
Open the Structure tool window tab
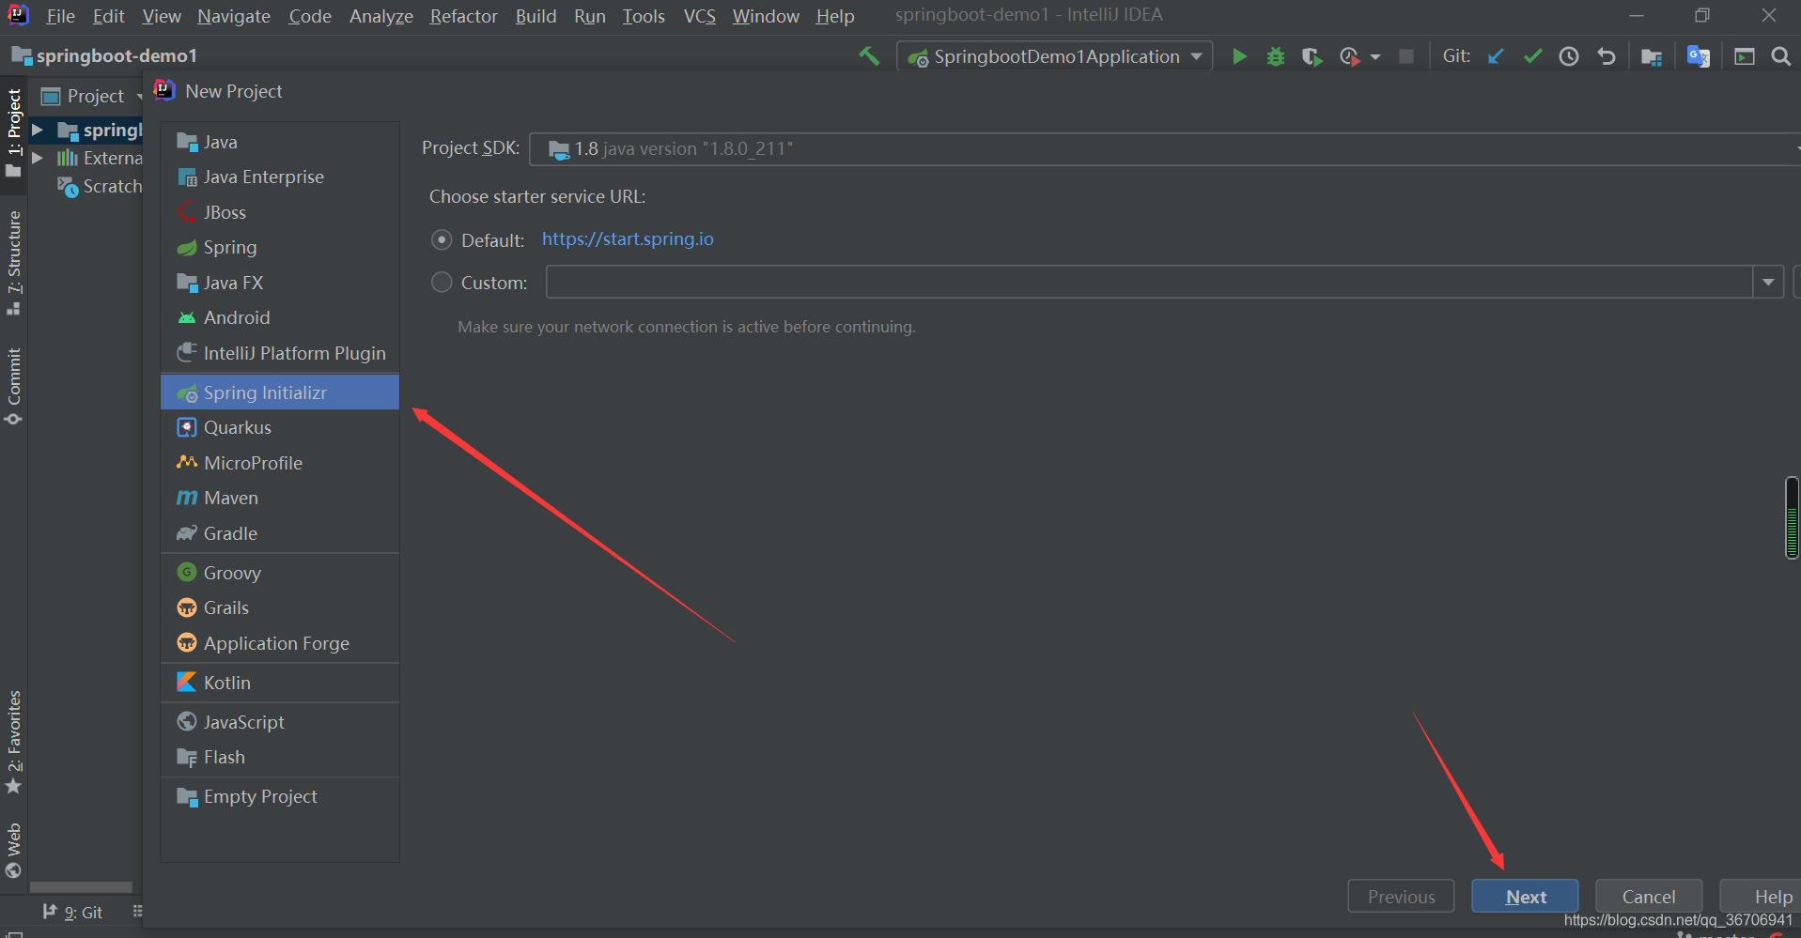click(x=14, y=263)
